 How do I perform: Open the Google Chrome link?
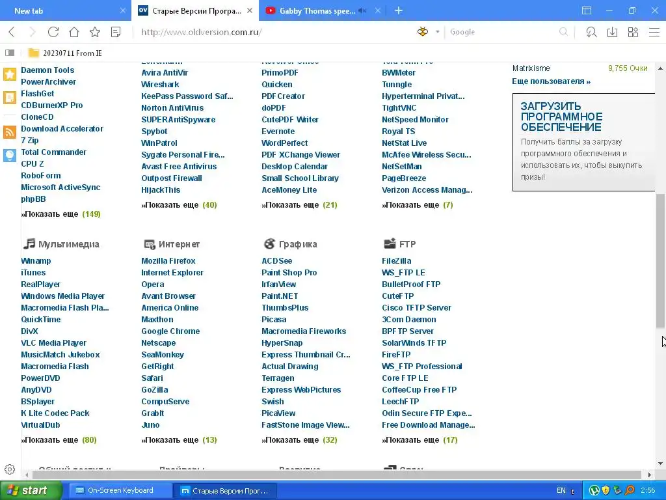[170, 331]
